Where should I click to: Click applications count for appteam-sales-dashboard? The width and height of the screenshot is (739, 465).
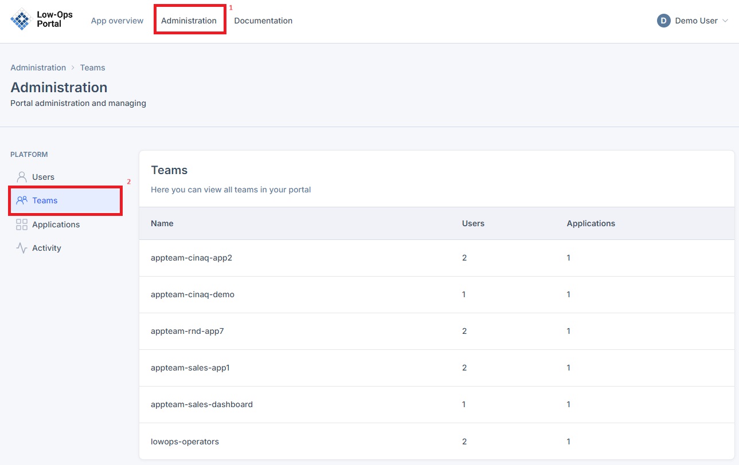point(569,404)
